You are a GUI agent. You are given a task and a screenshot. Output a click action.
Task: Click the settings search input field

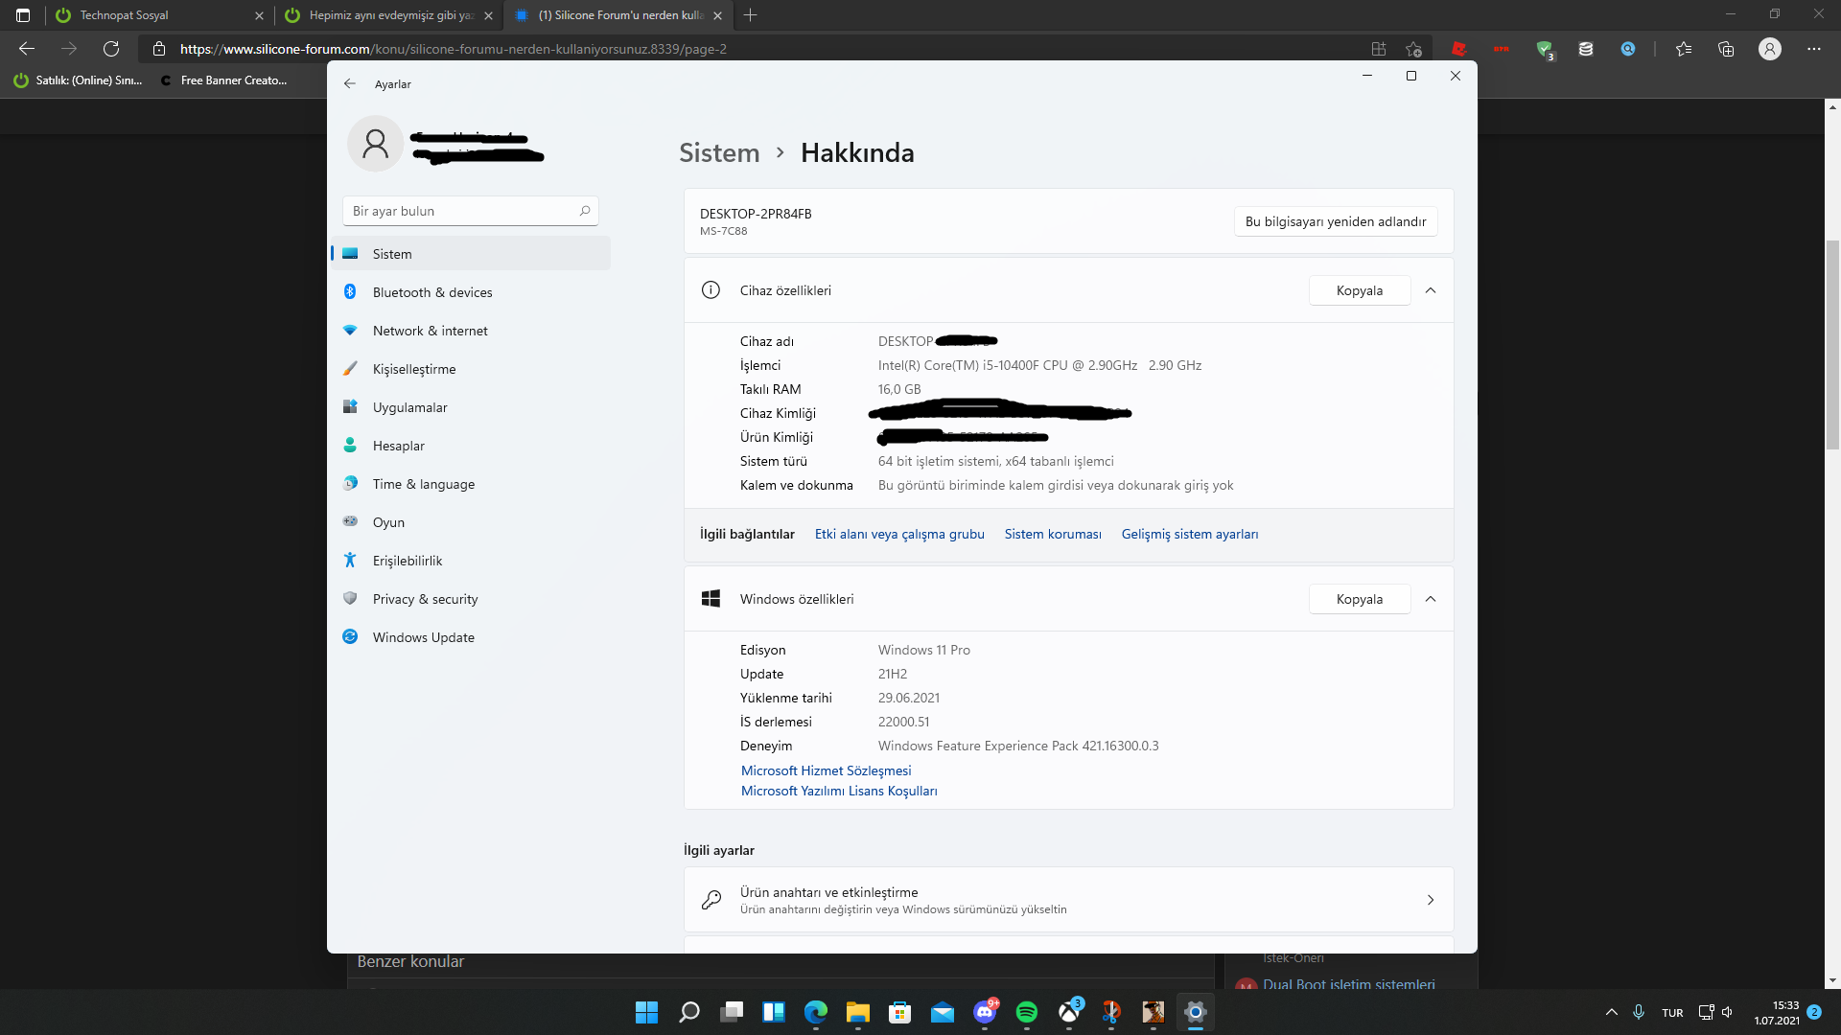click(469, 211)
